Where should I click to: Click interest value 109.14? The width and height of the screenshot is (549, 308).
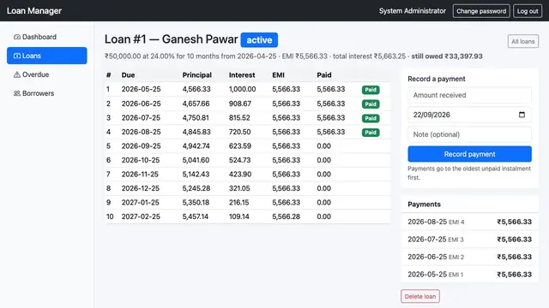click(239, 216)
